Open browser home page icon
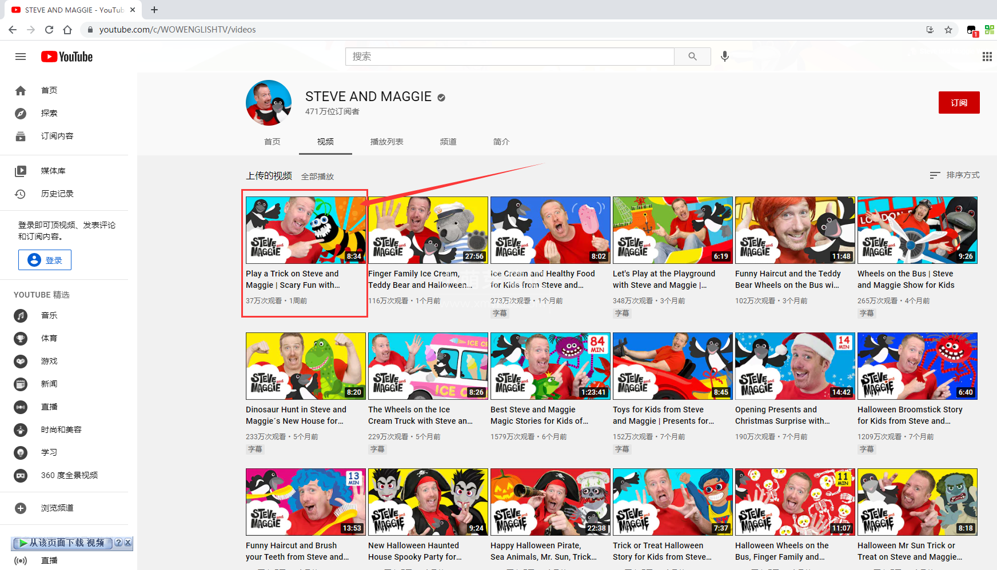This screenshot has width=997, height=570. [x=67, y=30]
